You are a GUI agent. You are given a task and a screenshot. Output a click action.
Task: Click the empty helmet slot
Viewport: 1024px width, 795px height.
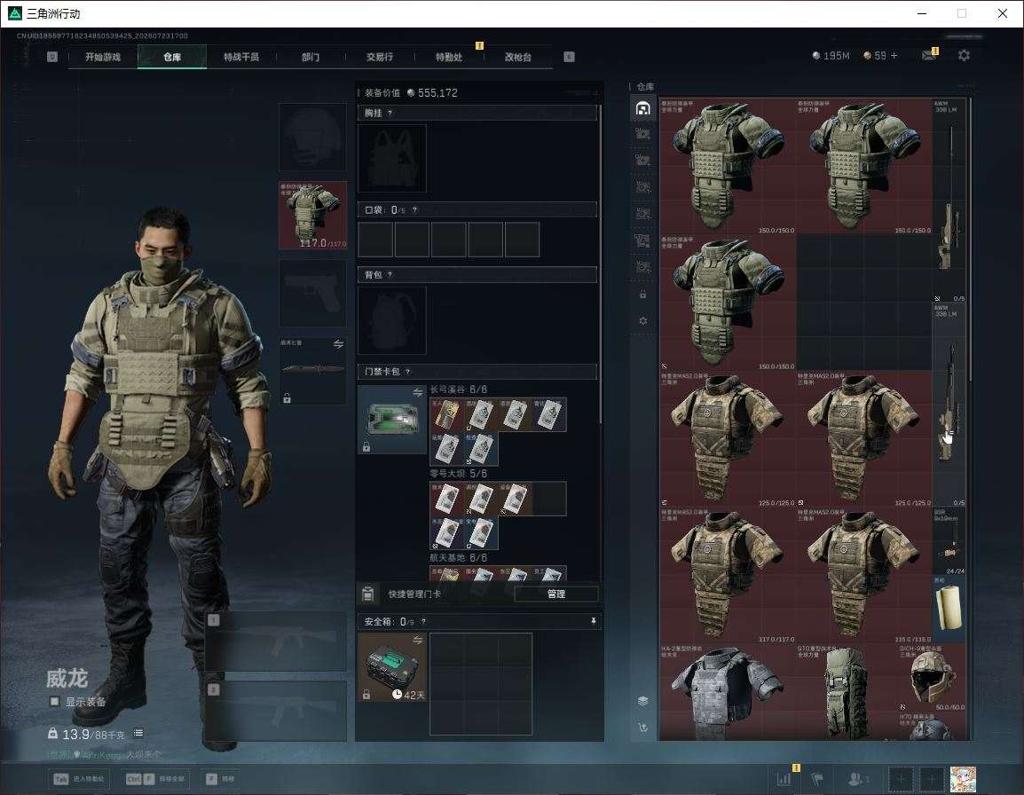pos(313,138)
